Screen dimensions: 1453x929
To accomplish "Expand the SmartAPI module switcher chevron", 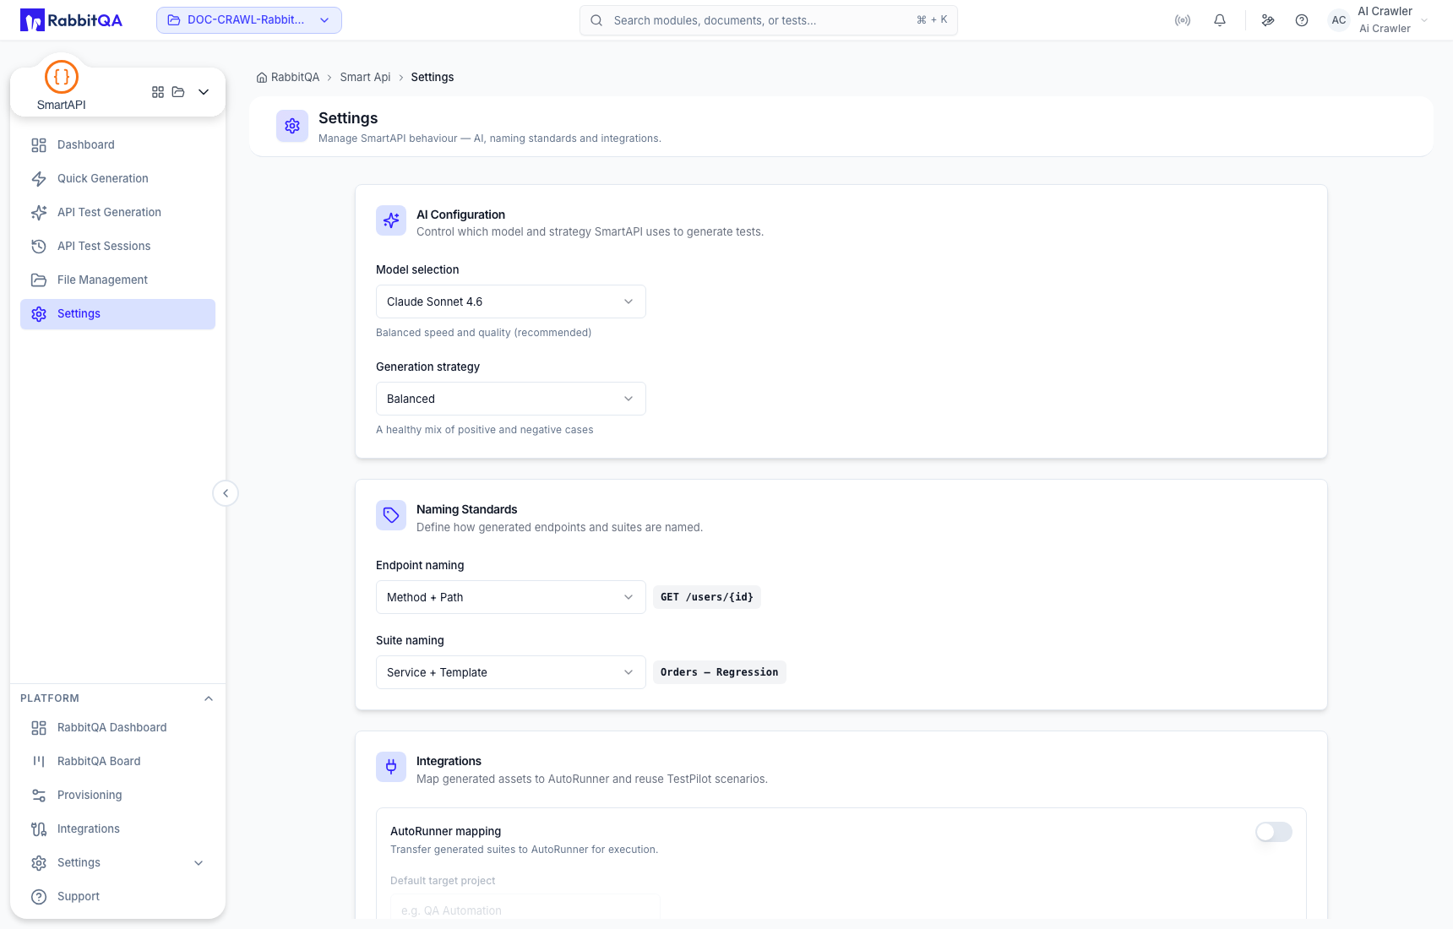I will (x=204, y=92).
